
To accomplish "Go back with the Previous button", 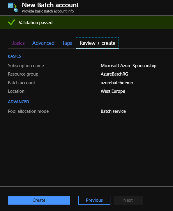I will [x=94, y=200].
